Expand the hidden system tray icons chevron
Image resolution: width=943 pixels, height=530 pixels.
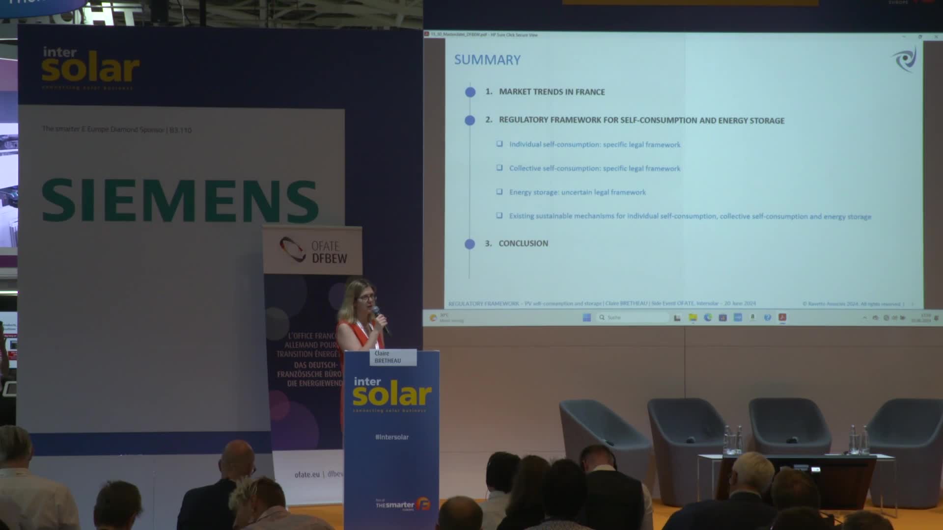click(x=864, y=318)
